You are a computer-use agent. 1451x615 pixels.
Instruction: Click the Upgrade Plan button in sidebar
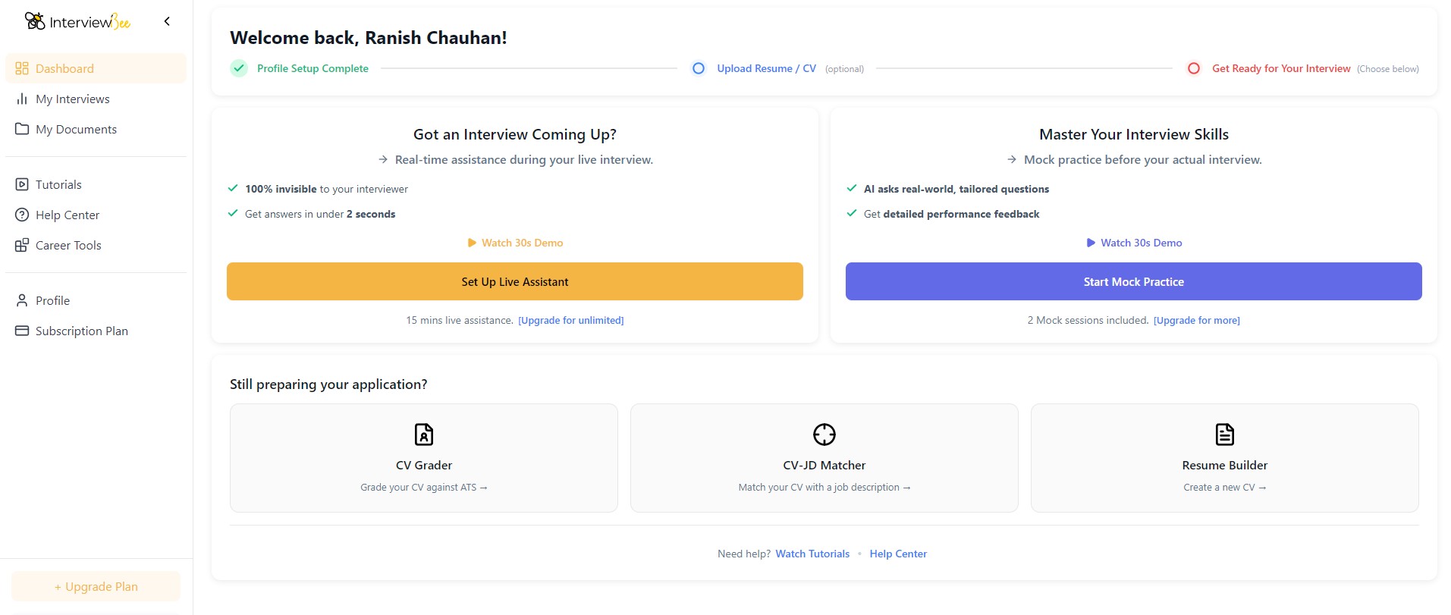(96, 586)
